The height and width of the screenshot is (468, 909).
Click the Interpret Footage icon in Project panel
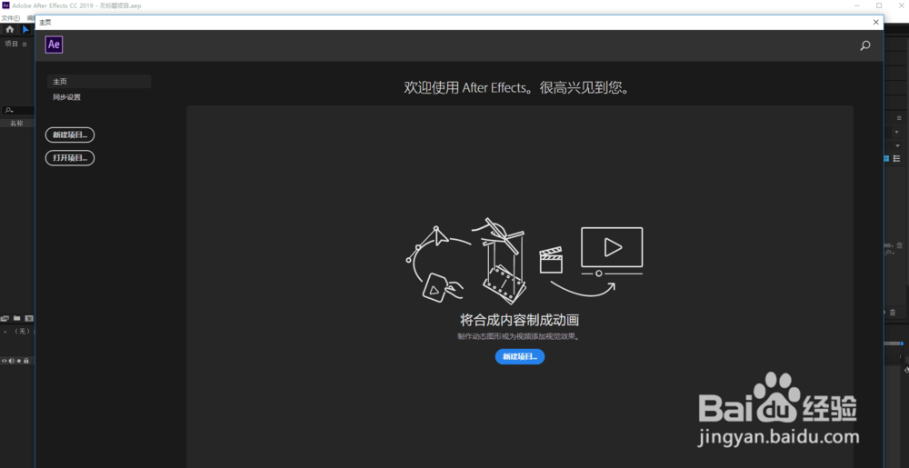(5, 319)
